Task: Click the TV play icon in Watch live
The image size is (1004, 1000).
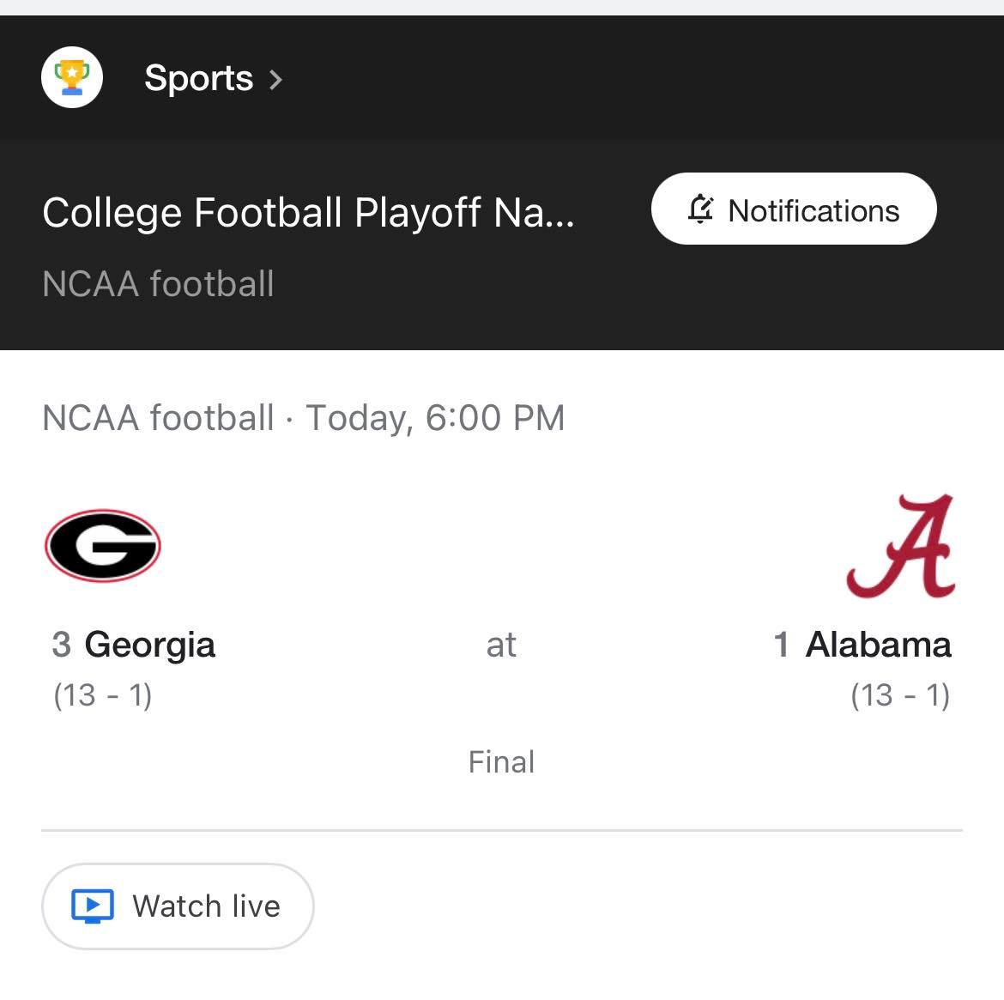Action: [93, 906]
